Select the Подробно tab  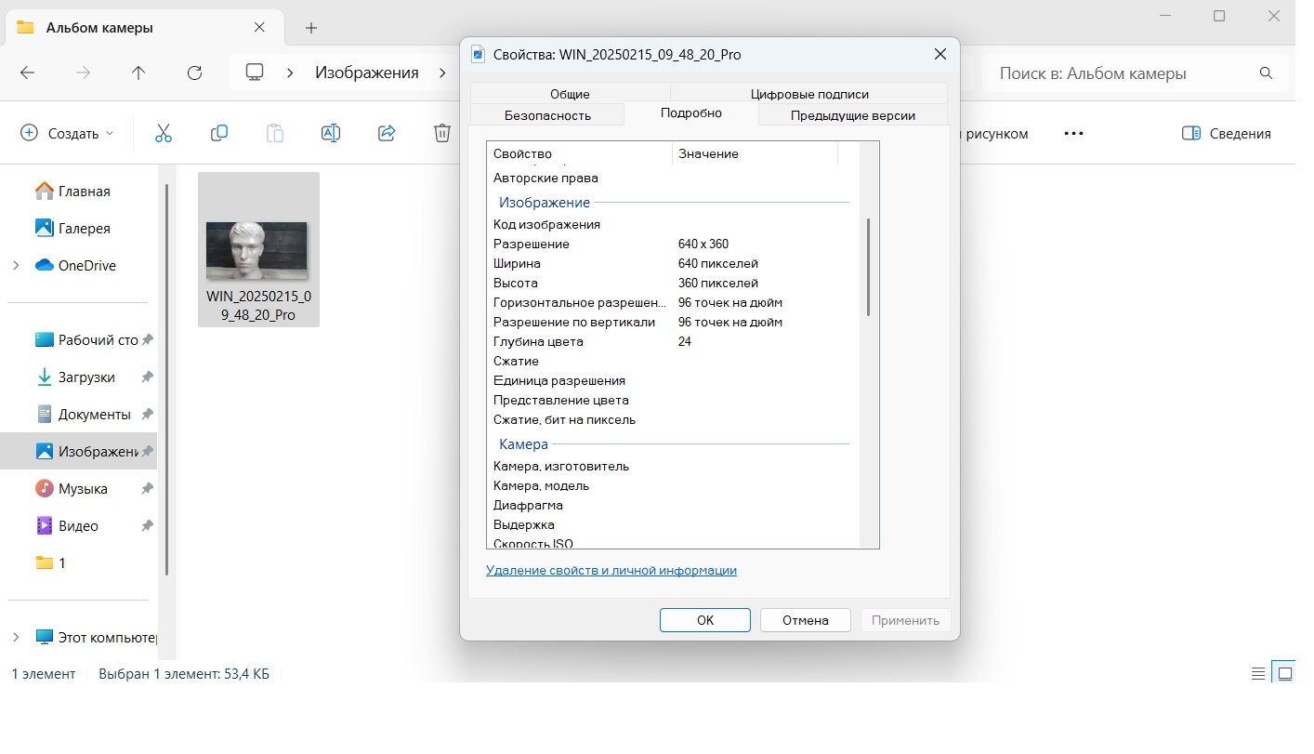click(x=691, y=113)
